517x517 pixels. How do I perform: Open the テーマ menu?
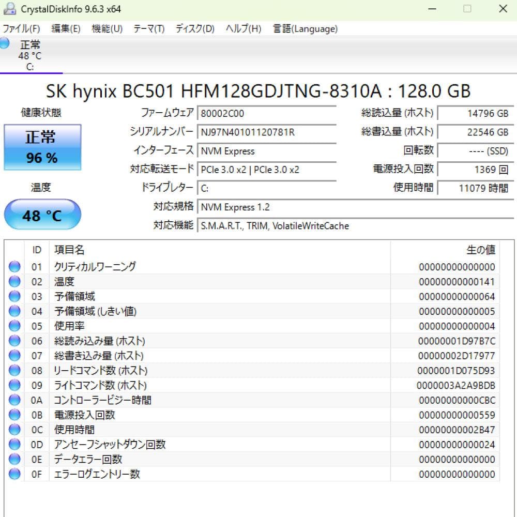coord(149,29)
